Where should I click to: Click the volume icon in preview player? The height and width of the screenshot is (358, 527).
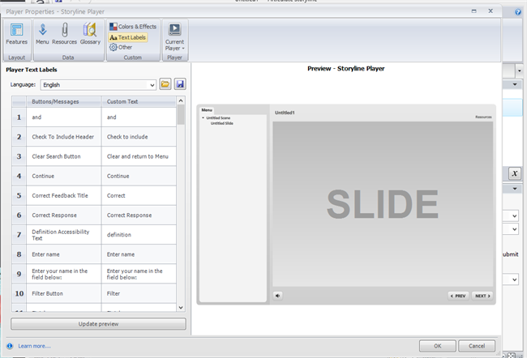point(277,296)
